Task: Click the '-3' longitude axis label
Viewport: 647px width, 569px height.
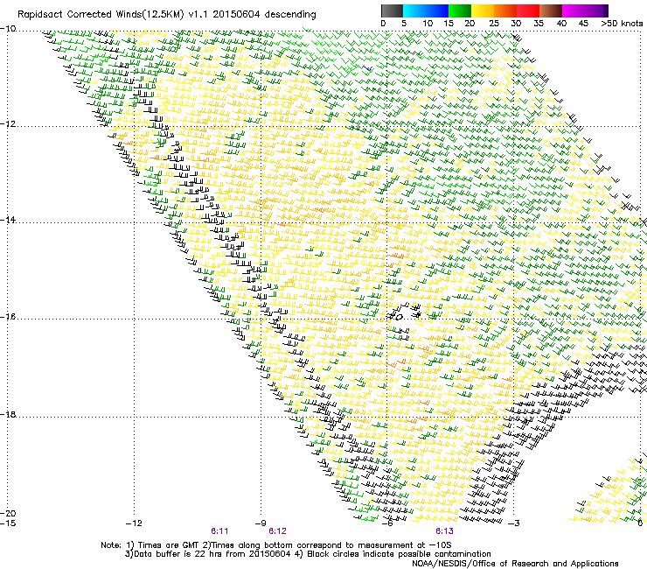Action: coord(513,523)
